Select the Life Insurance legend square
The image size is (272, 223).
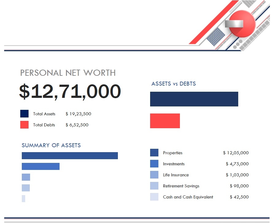[x=154, y=175]
